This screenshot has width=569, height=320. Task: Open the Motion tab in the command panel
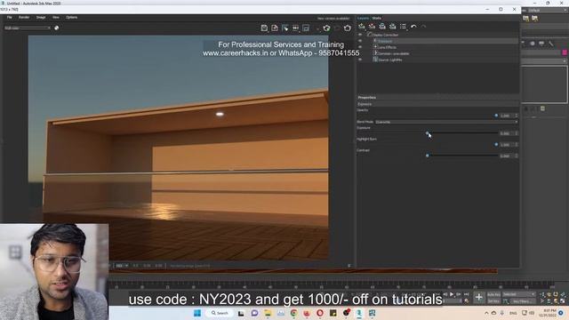point(533,44)
